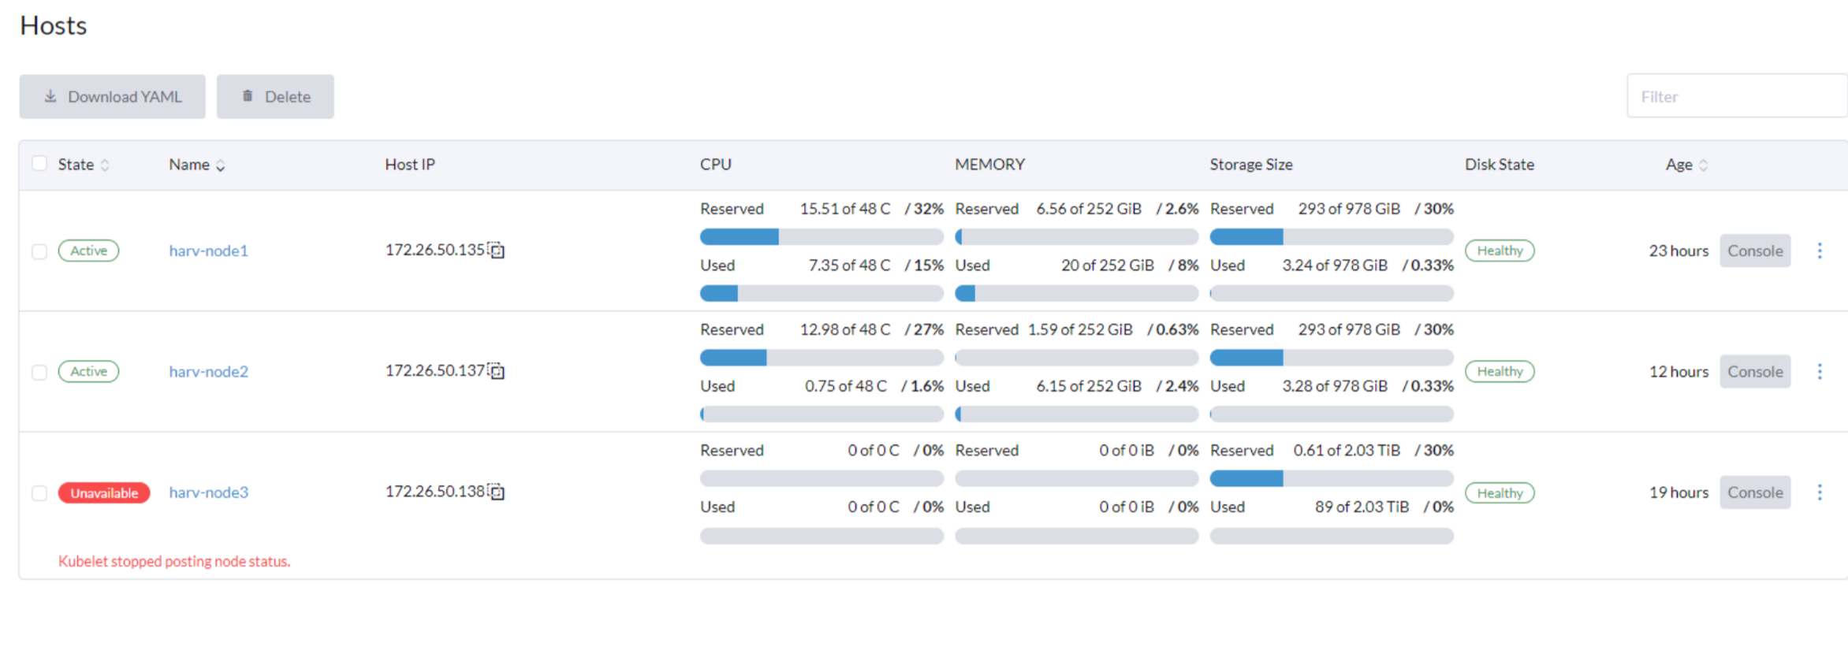Viewport: 1848px width, 654px height.
Task: Click the copy icon next to 172.26.50.135
Action: (x=497, y=250)
